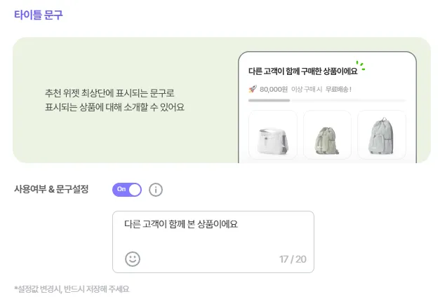Click preview title '다른 고객이 함께 구매한 상품이에요'
This screenshot has width=440, height=306.
[x=302, y=71]
